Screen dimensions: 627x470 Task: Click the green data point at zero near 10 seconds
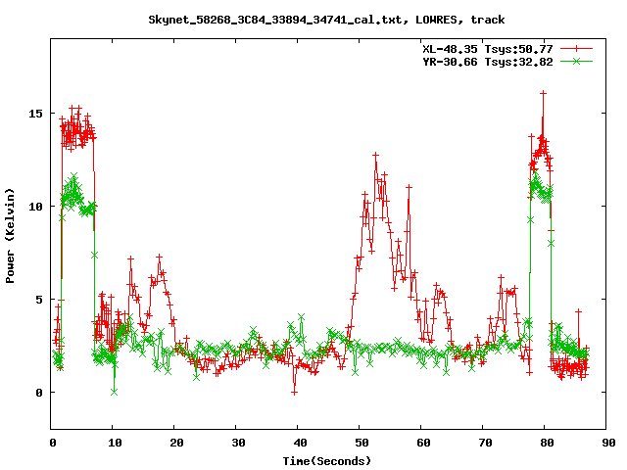115,392
